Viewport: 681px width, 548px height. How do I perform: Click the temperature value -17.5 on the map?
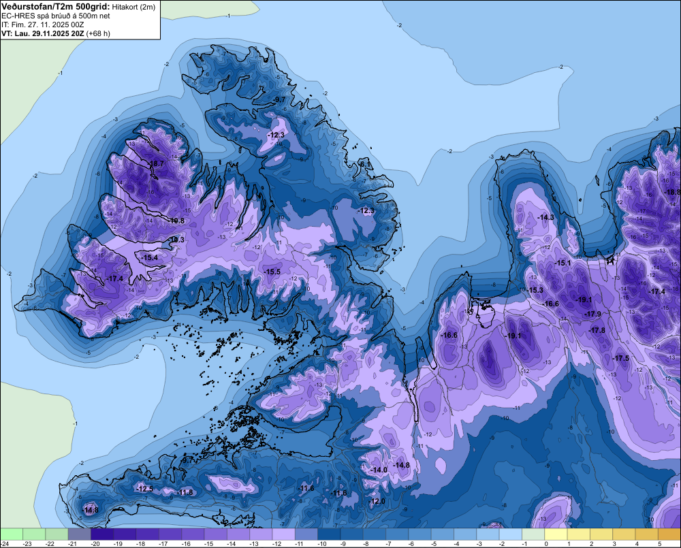pyautogui.click(x=621, y=358)
